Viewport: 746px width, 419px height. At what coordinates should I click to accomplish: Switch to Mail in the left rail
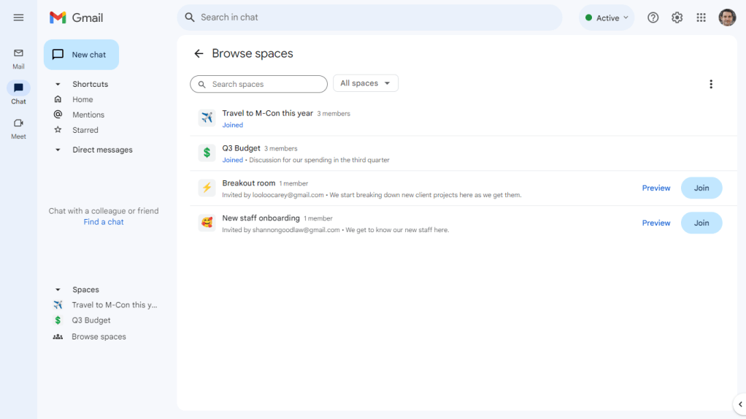point(18,58)
